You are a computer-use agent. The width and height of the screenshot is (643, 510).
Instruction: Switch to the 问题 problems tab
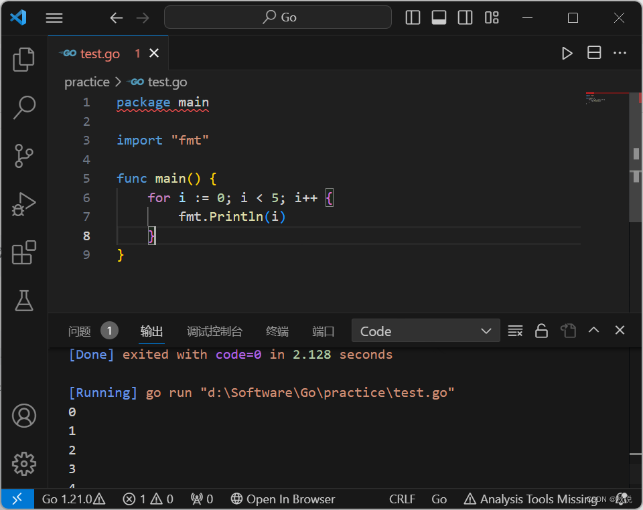(80, 331)
